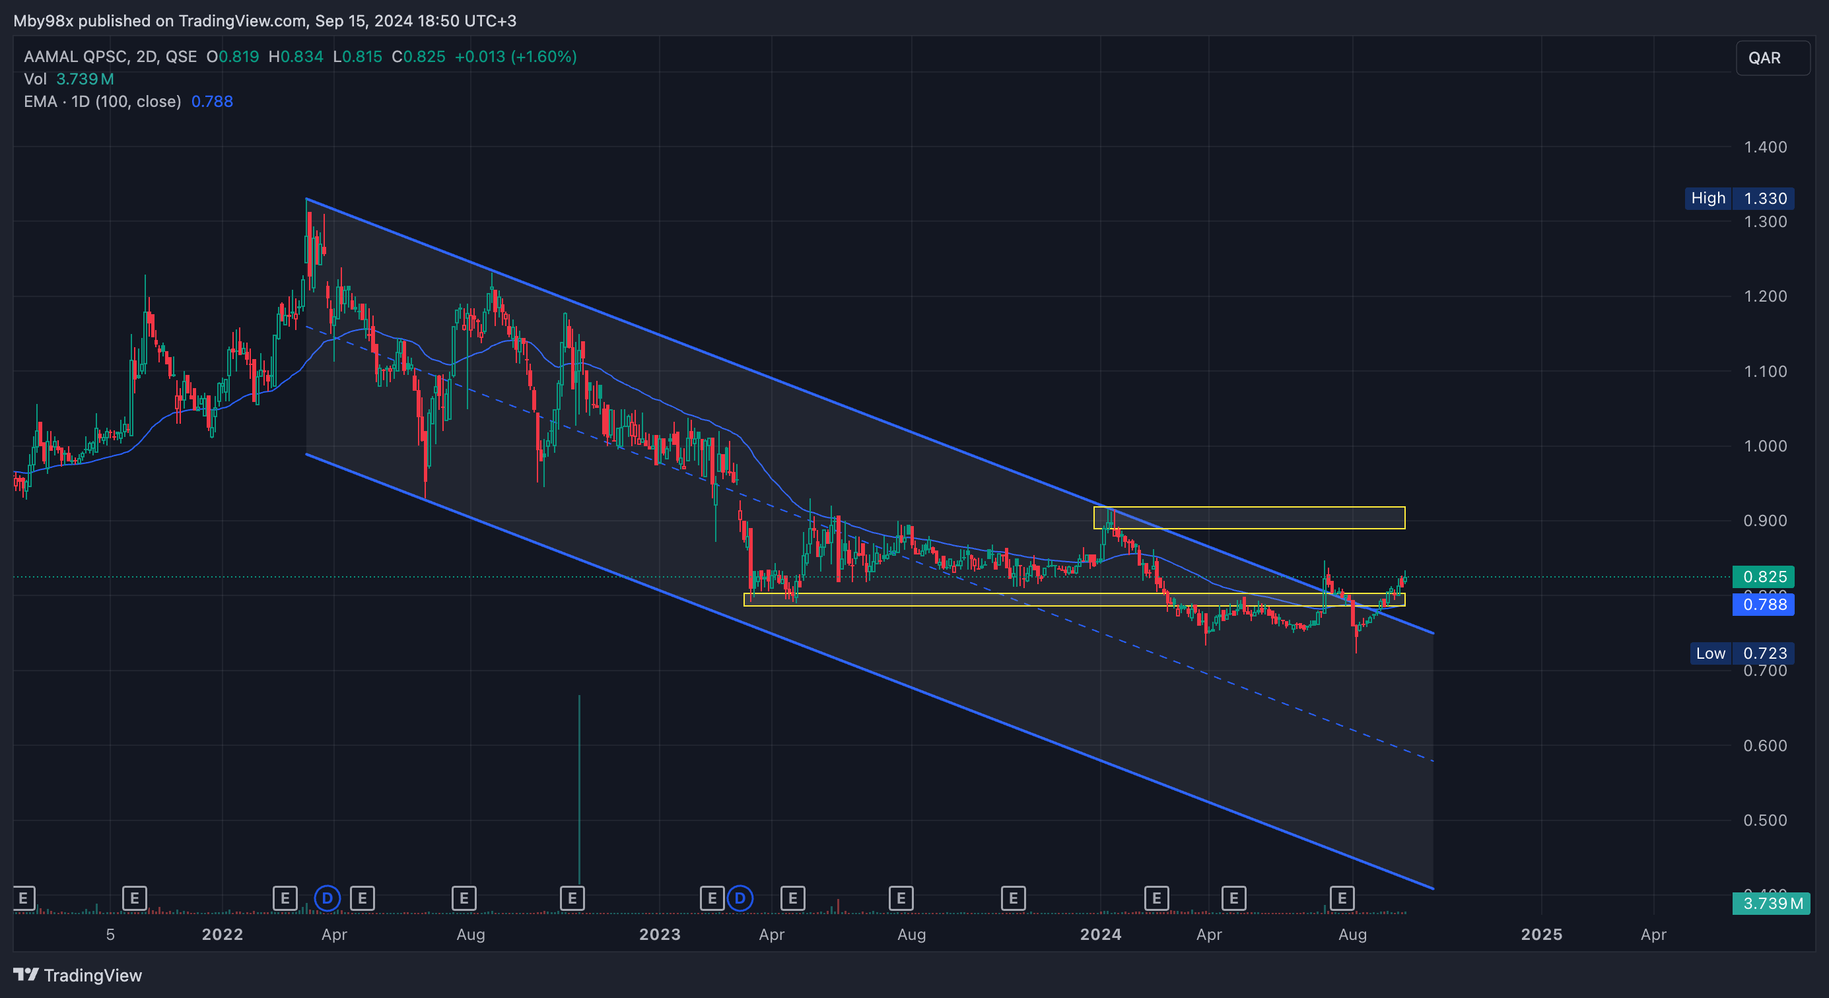The height and width of the screenshot is (998, 1829).
Task: Click the blue 0.788 EMA price label
Action: 1764,604
